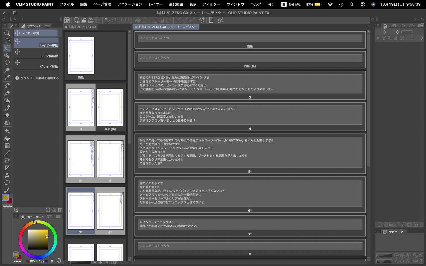Screen dimensions: 426x266
Task: Click the Save icon in command bar
Action: tap(91, 20)
